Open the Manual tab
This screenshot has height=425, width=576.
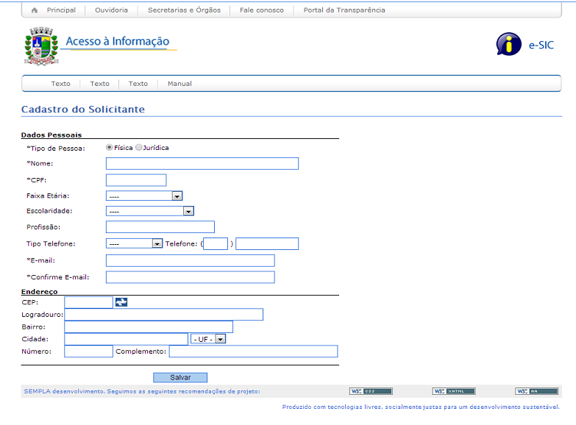[x=179, y=84]
